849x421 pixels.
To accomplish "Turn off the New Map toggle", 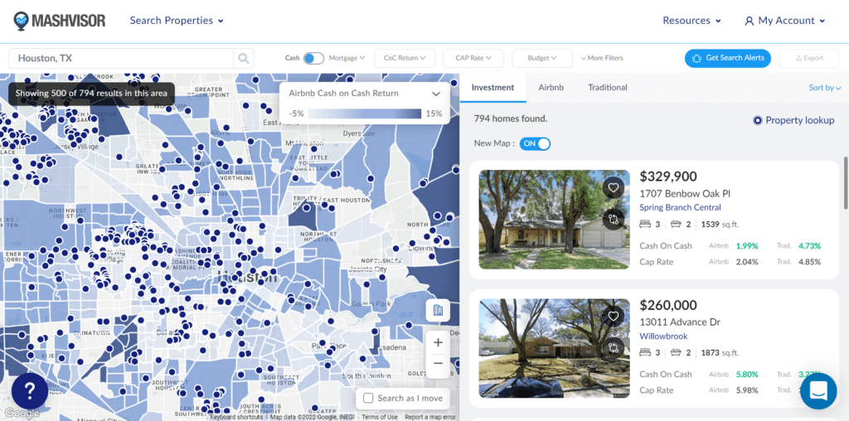I will click(x=535, y=143).
